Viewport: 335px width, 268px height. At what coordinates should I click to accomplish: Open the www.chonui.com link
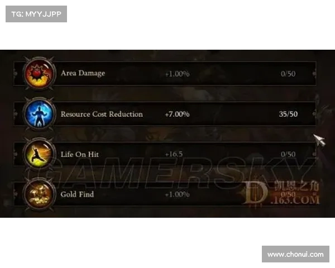tap(295, 255)
